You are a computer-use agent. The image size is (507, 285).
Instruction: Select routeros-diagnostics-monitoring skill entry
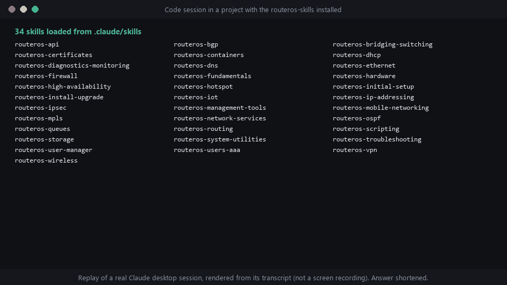(72, 65)
